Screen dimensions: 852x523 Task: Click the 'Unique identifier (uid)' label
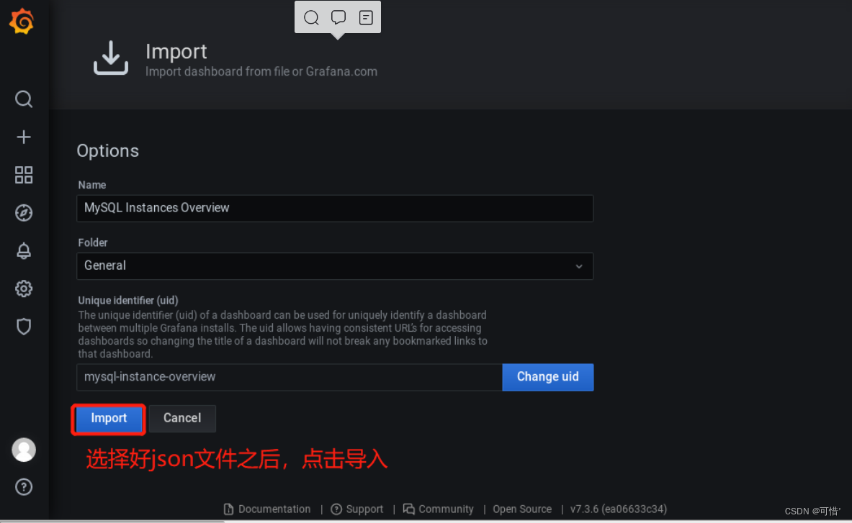[128, 300]
